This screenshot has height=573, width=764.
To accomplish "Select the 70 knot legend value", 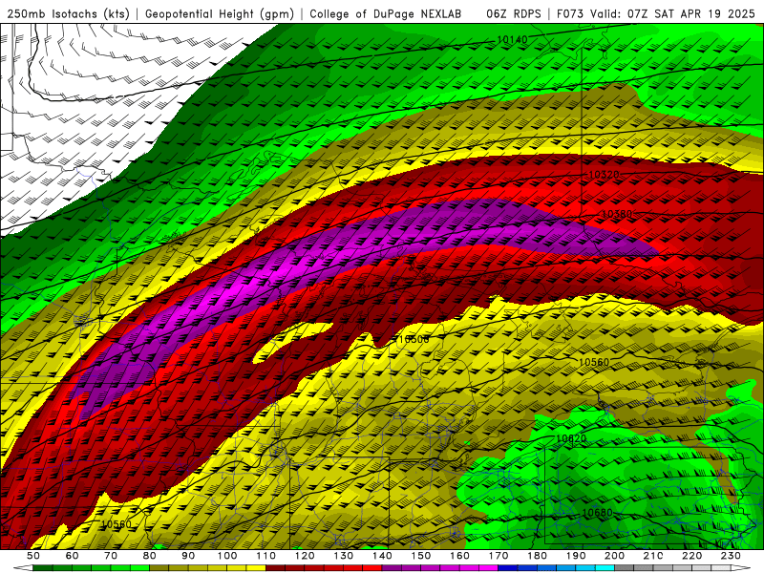I will [111, 556].
